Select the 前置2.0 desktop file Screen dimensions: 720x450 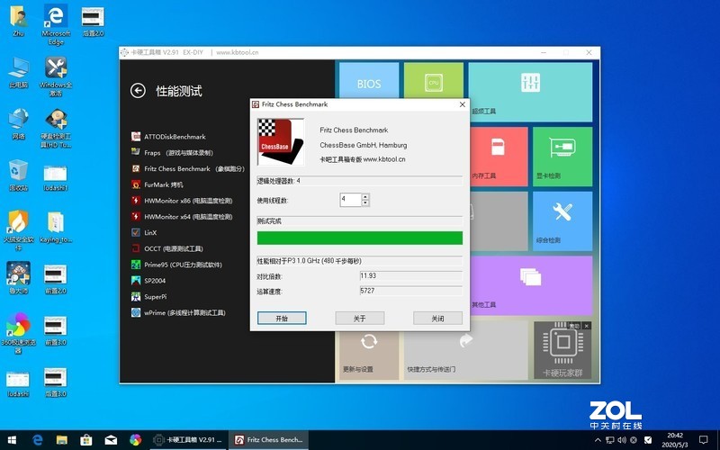56,279
